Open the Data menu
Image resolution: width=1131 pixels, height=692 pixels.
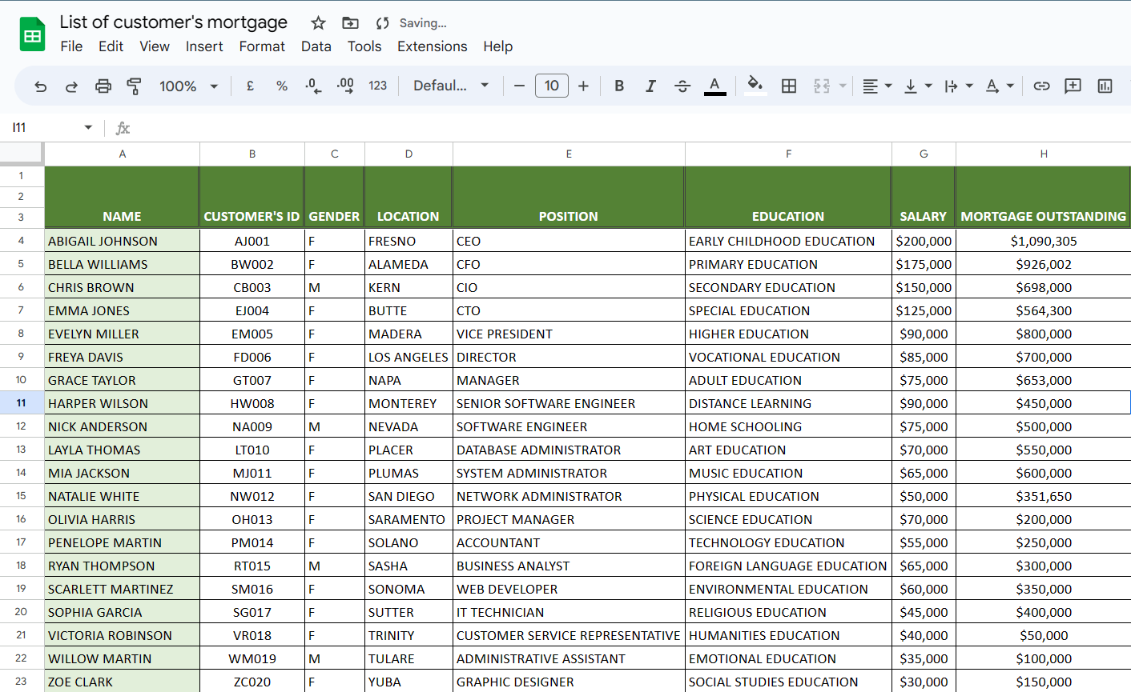[316, 46]
